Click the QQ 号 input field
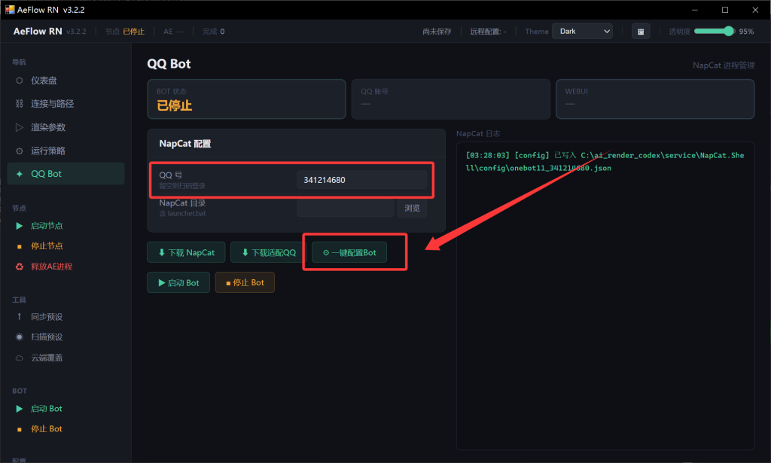The height and width of the screenshot is (463, 771). pos(361,180)
